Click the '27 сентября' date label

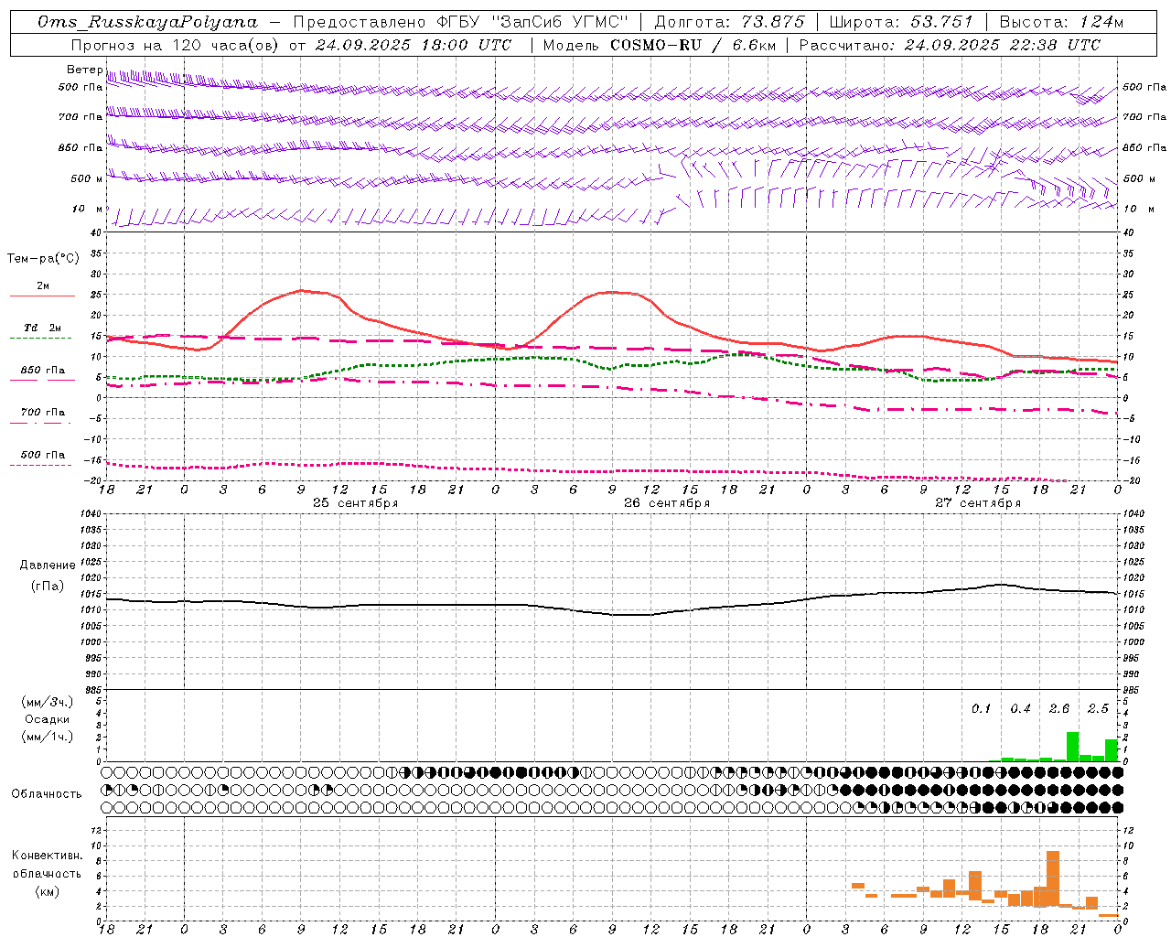[x=977, y=503]
